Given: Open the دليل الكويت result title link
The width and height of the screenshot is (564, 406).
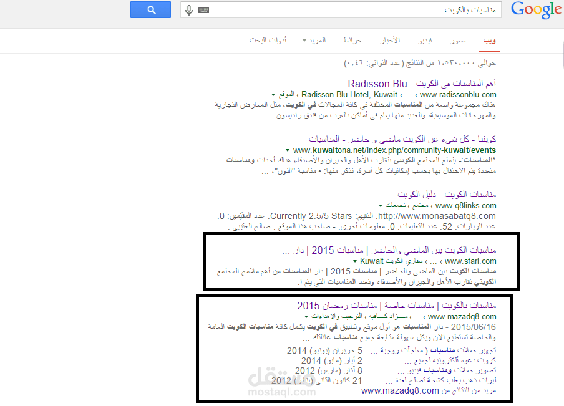Looking at the screenshot, I should tap(446, 195).
